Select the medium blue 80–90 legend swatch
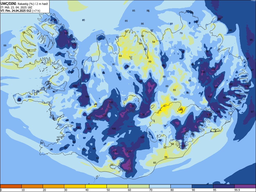256x192 pixels. point(181,186)
